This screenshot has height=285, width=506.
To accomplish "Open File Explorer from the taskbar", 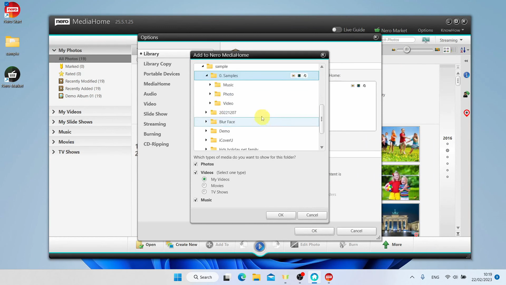I will tap(256, 277).
